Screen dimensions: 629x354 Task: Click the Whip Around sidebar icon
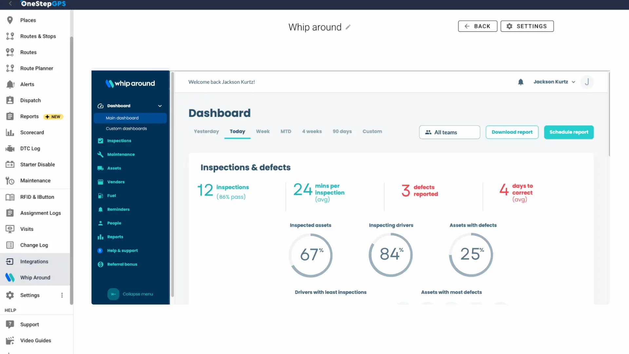click(x=10, y=277)
